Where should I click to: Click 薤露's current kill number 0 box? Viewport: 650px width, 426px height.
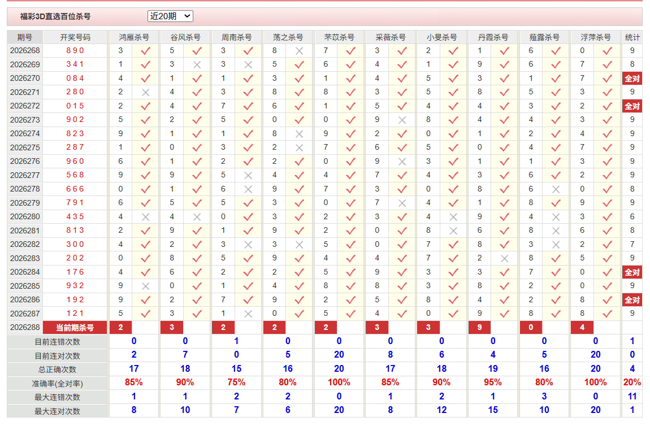pos(531,327)
